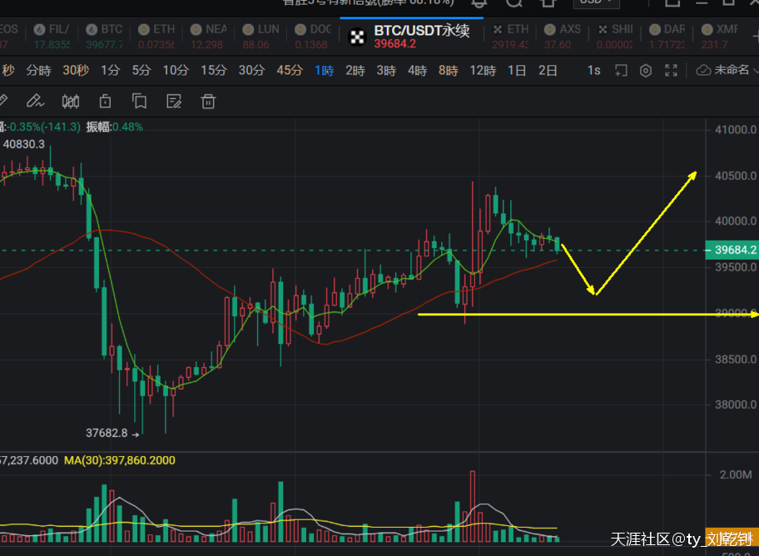Click the MA(30) volume indicator label
Image resolution: width=759 pixels, height=556 pixels.
120,460
